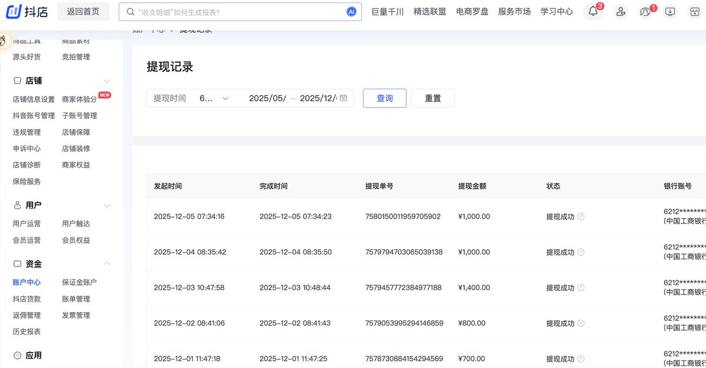
Task: Click the help question mark beside 提现成功
Action: point(581,216)
